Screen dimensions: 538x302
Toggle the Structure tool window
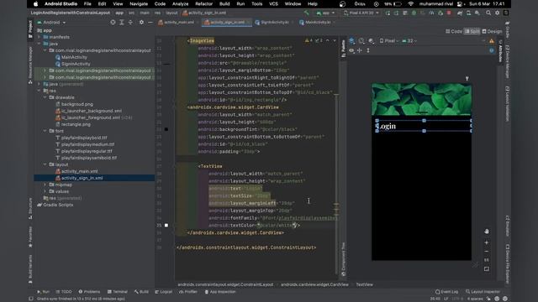30,208
